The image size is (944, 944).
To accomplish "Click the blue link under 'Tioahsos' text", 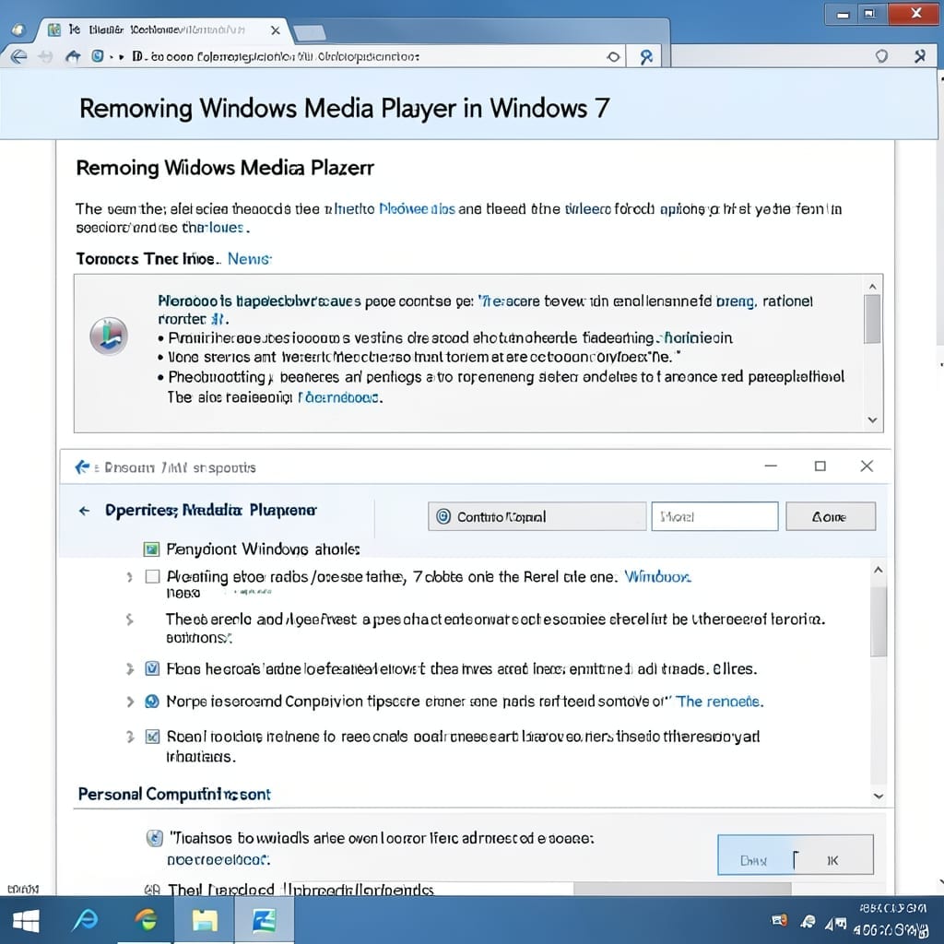I will (x=218, y=860).
